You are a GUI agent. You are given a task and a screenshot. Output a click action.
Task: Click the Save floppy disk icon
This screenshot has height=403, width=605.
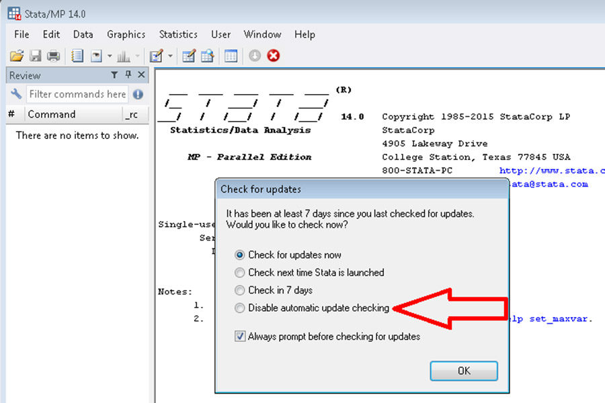tap(36, 56)
